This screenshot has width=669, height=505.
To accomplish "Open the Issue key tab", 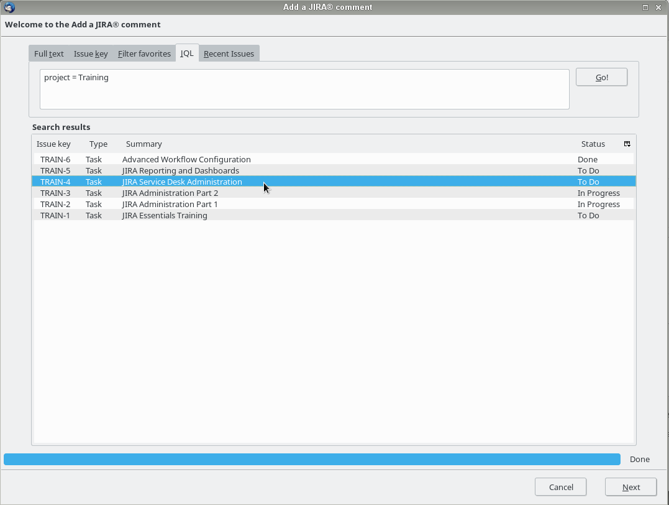I will pyautogui.click(x=91, y=53).
